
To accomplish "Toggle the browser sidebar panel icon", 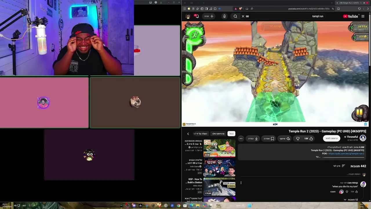I will point(206,9).
